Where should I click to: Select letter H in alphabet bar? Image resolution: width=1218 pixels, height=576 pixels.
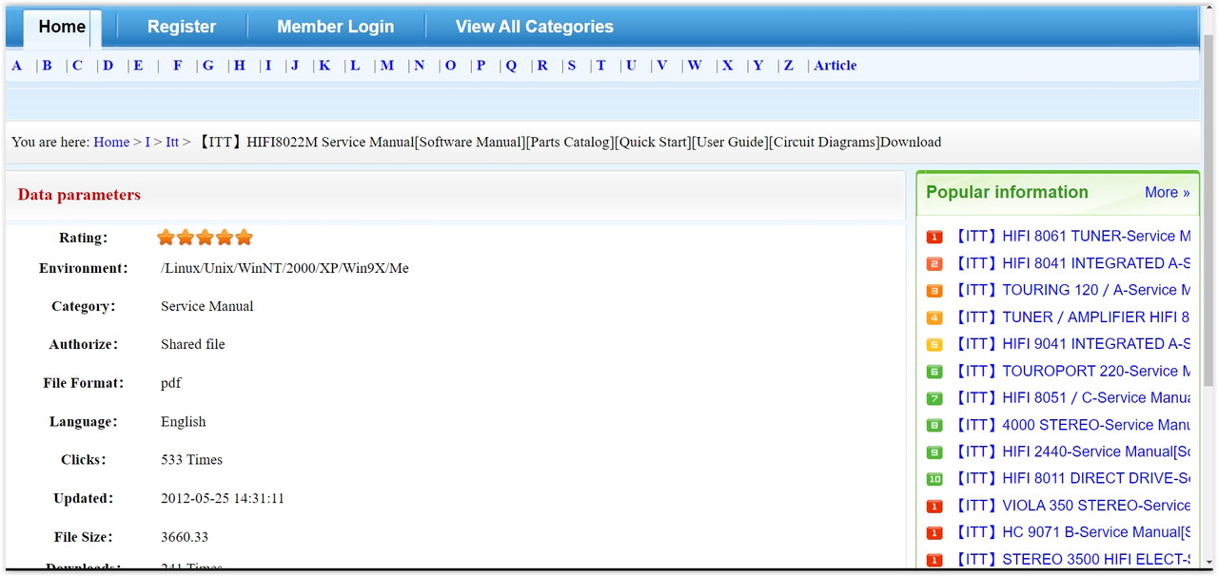pos(239,66)
